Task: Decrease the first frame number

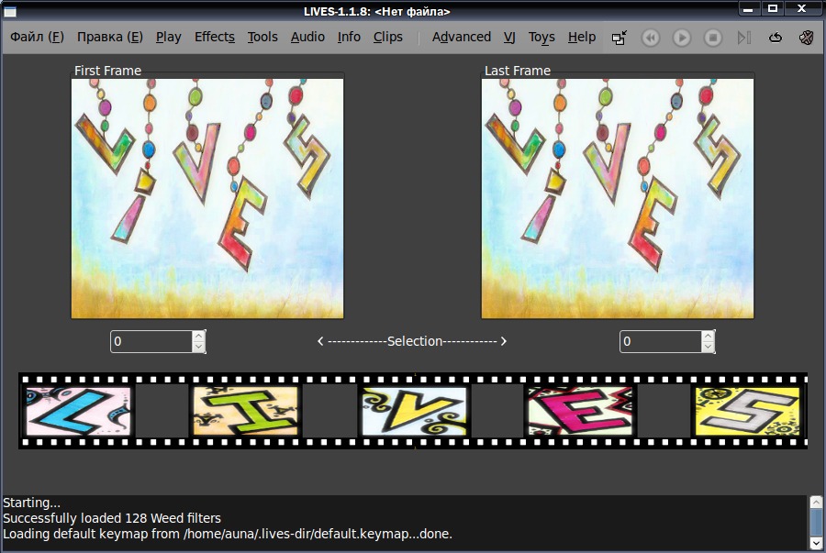Action: coord(198,347)
